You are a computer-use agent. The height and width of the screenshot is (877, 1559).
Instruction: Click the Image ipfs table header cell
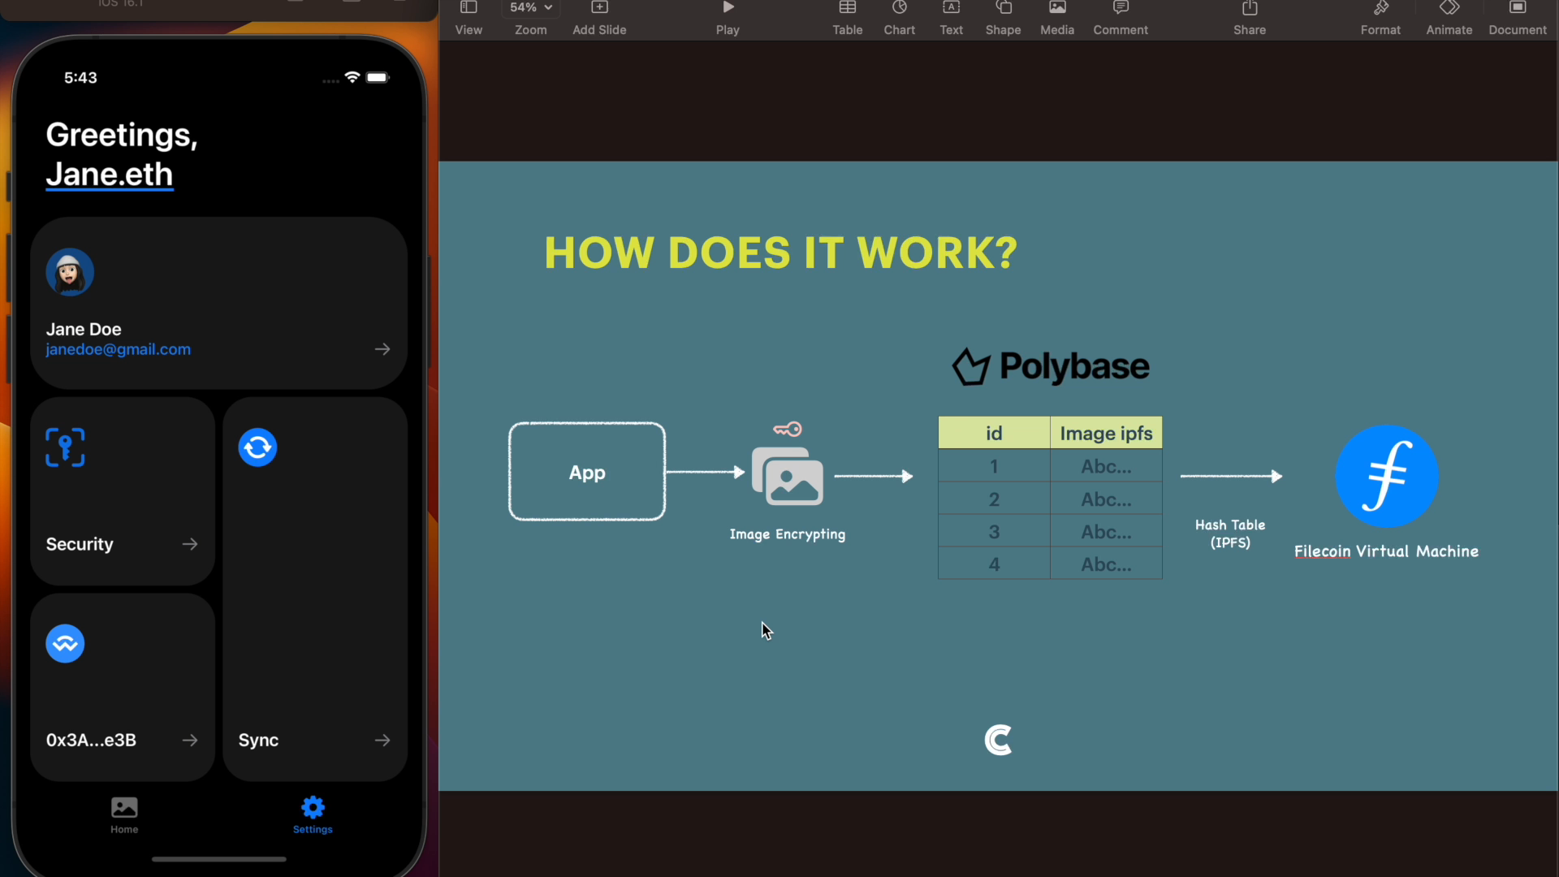click(x=1106, y=433)
